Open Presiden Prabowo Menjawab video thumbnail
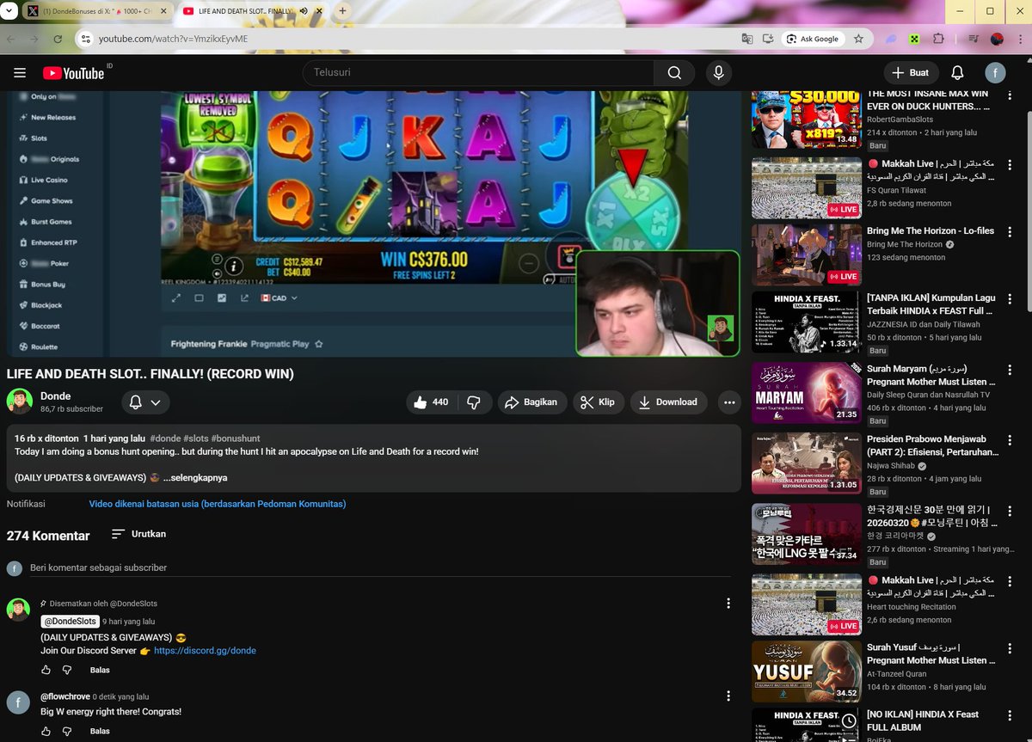This screenshot has height=742, width=1032. click(807, 462)
